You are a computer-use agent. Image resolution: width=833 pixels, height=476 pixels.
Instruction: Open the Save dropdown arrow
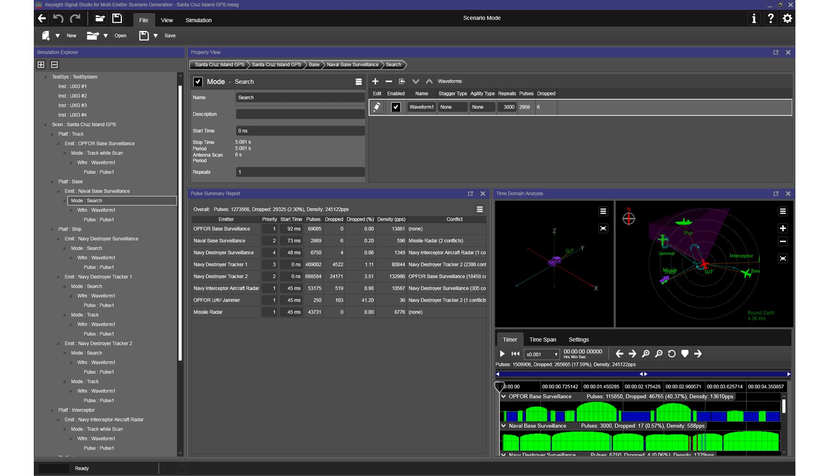[156, 36]
